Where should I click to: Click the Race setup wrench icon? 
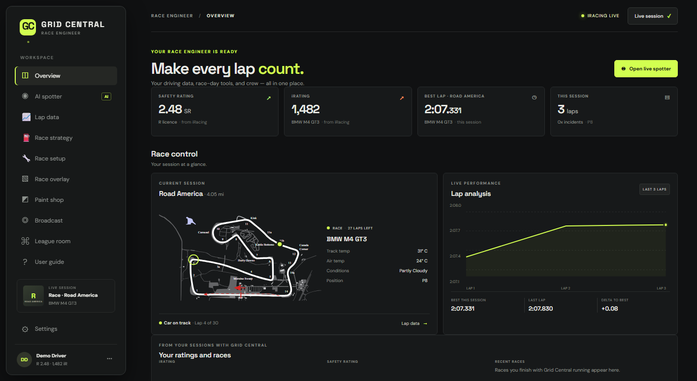coord(26,159)
